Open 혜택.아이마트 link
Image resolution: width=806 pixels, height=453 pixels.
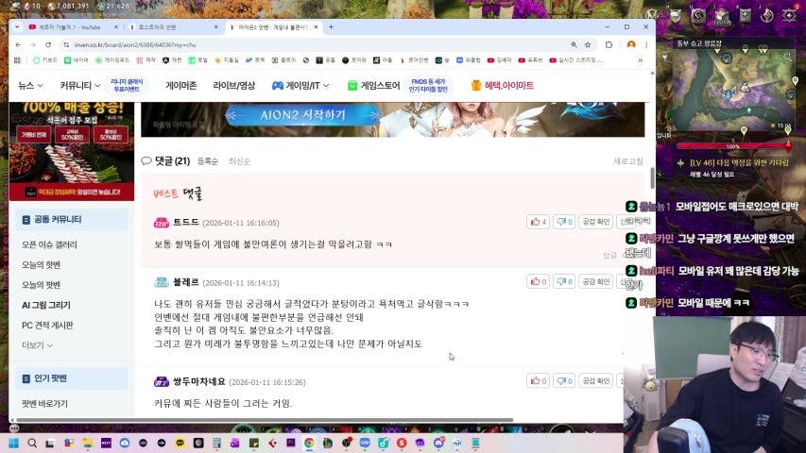502,86
